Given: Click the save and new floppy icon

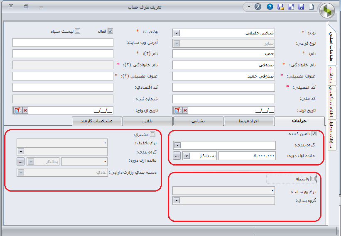Looking at the screenshot, I should tap(291, 7).
